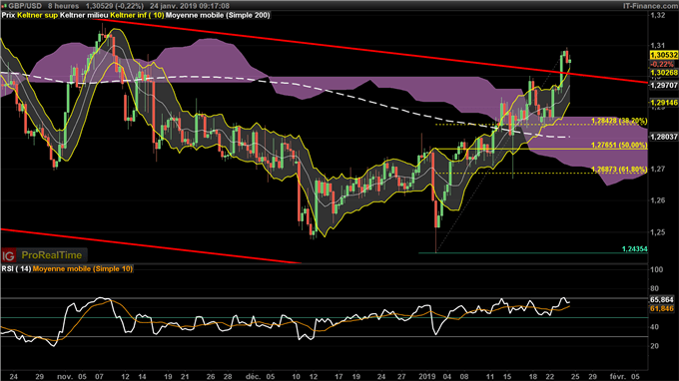Click the date '24 janv. 2019 09:17:08'
Screen dimensions: 679x381
pos(190,6)
